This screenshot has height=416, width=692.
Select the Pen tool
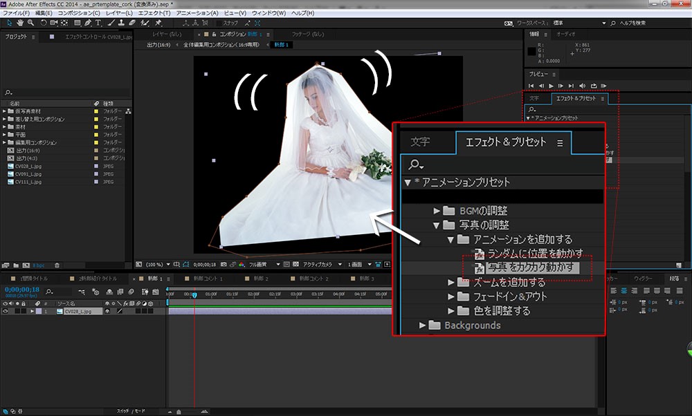86,23
